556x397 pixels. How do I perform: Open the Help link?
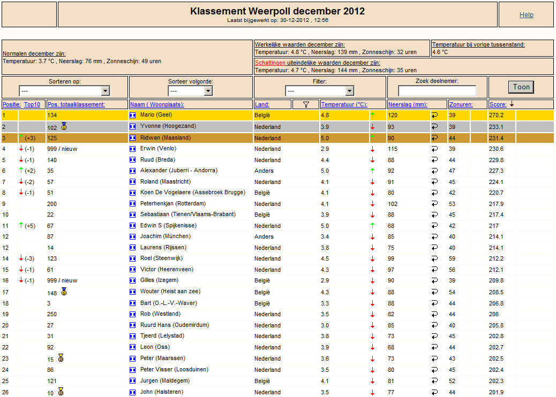click(526, 15)
